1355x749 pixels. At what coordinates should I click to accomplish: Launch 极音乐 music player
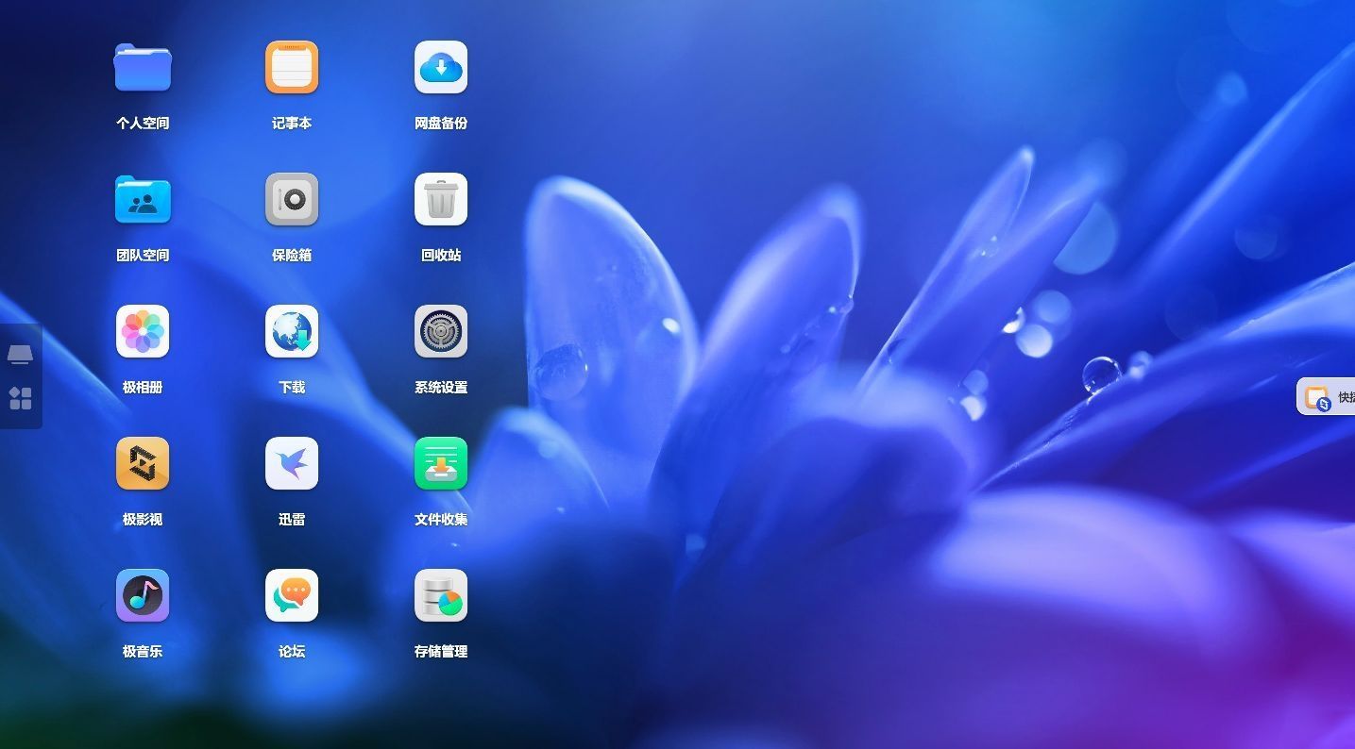click(143, 595)
